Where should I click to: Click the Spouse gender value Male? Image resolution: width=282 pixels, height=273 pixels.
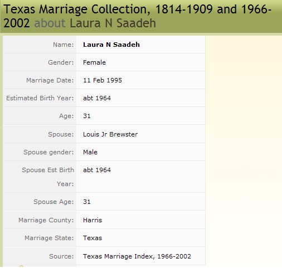90,152
